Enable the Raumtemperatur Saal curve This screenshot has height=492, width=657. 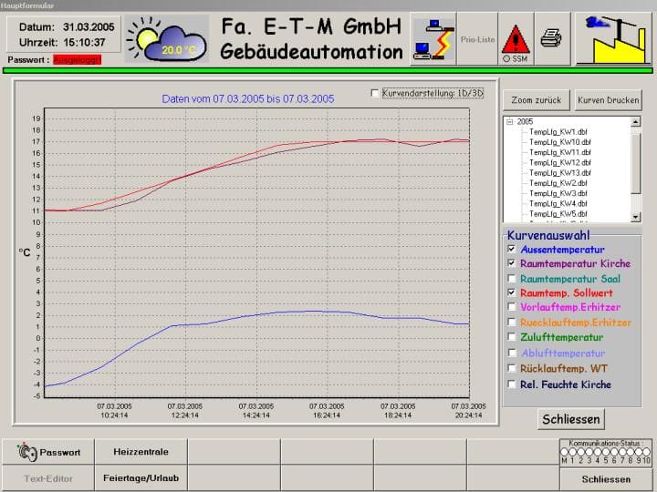click(512, 278)
